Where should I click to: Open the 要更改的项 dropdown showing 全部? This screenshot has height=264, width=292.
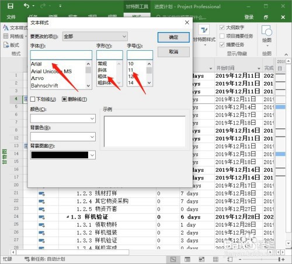(95, 36)
